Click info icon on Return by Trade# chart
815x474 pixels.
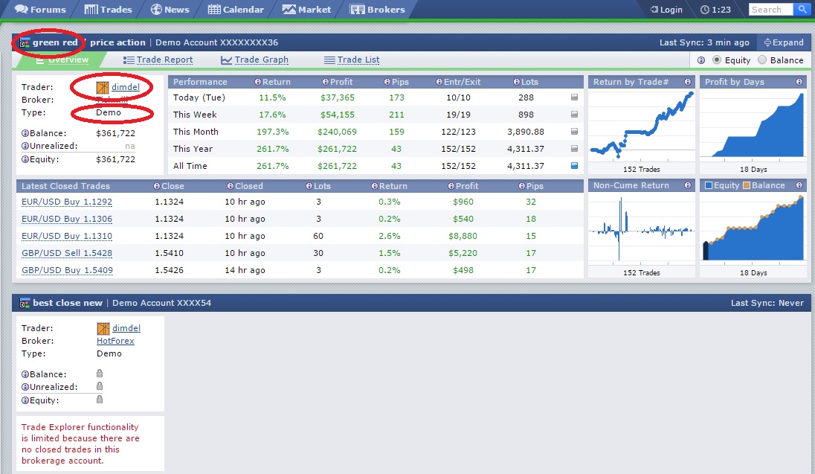[688, 82]
